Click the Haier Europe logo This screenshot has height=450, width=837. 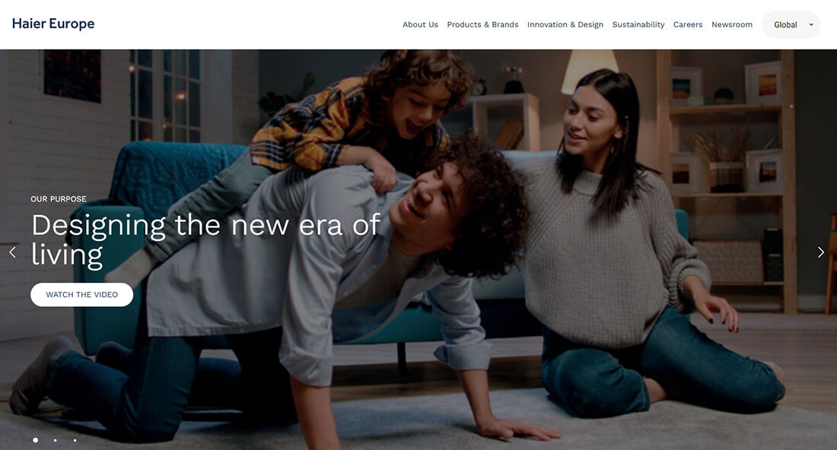53,24
